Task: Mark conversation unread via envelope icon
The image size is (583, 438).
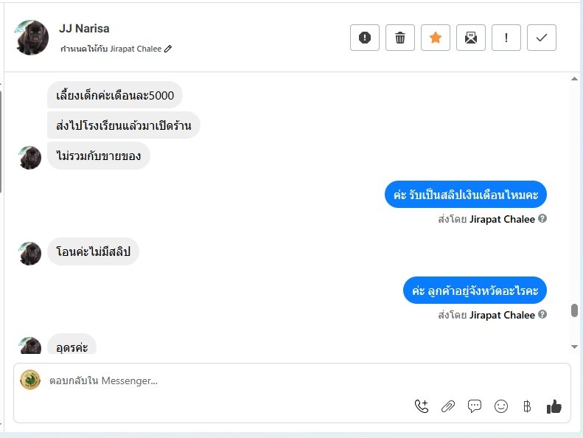Action: tap(471, 38)
